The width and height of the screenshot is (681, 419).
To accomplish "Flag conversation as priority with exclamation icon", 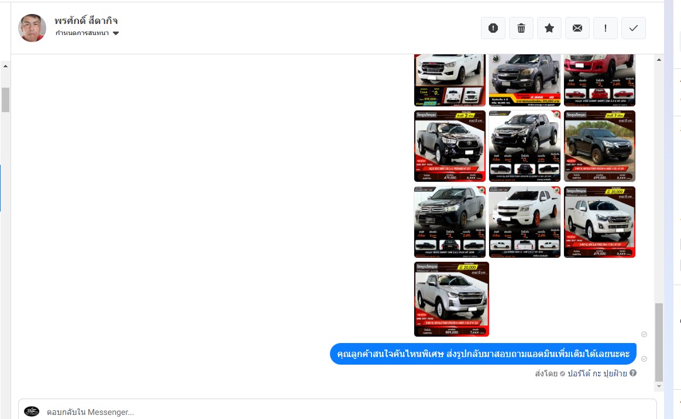I will pos(606,28).
